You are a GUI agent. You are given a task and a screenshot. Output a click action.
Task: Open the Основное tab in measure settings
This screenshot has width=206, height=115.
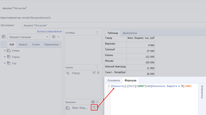tap(114, 80)
